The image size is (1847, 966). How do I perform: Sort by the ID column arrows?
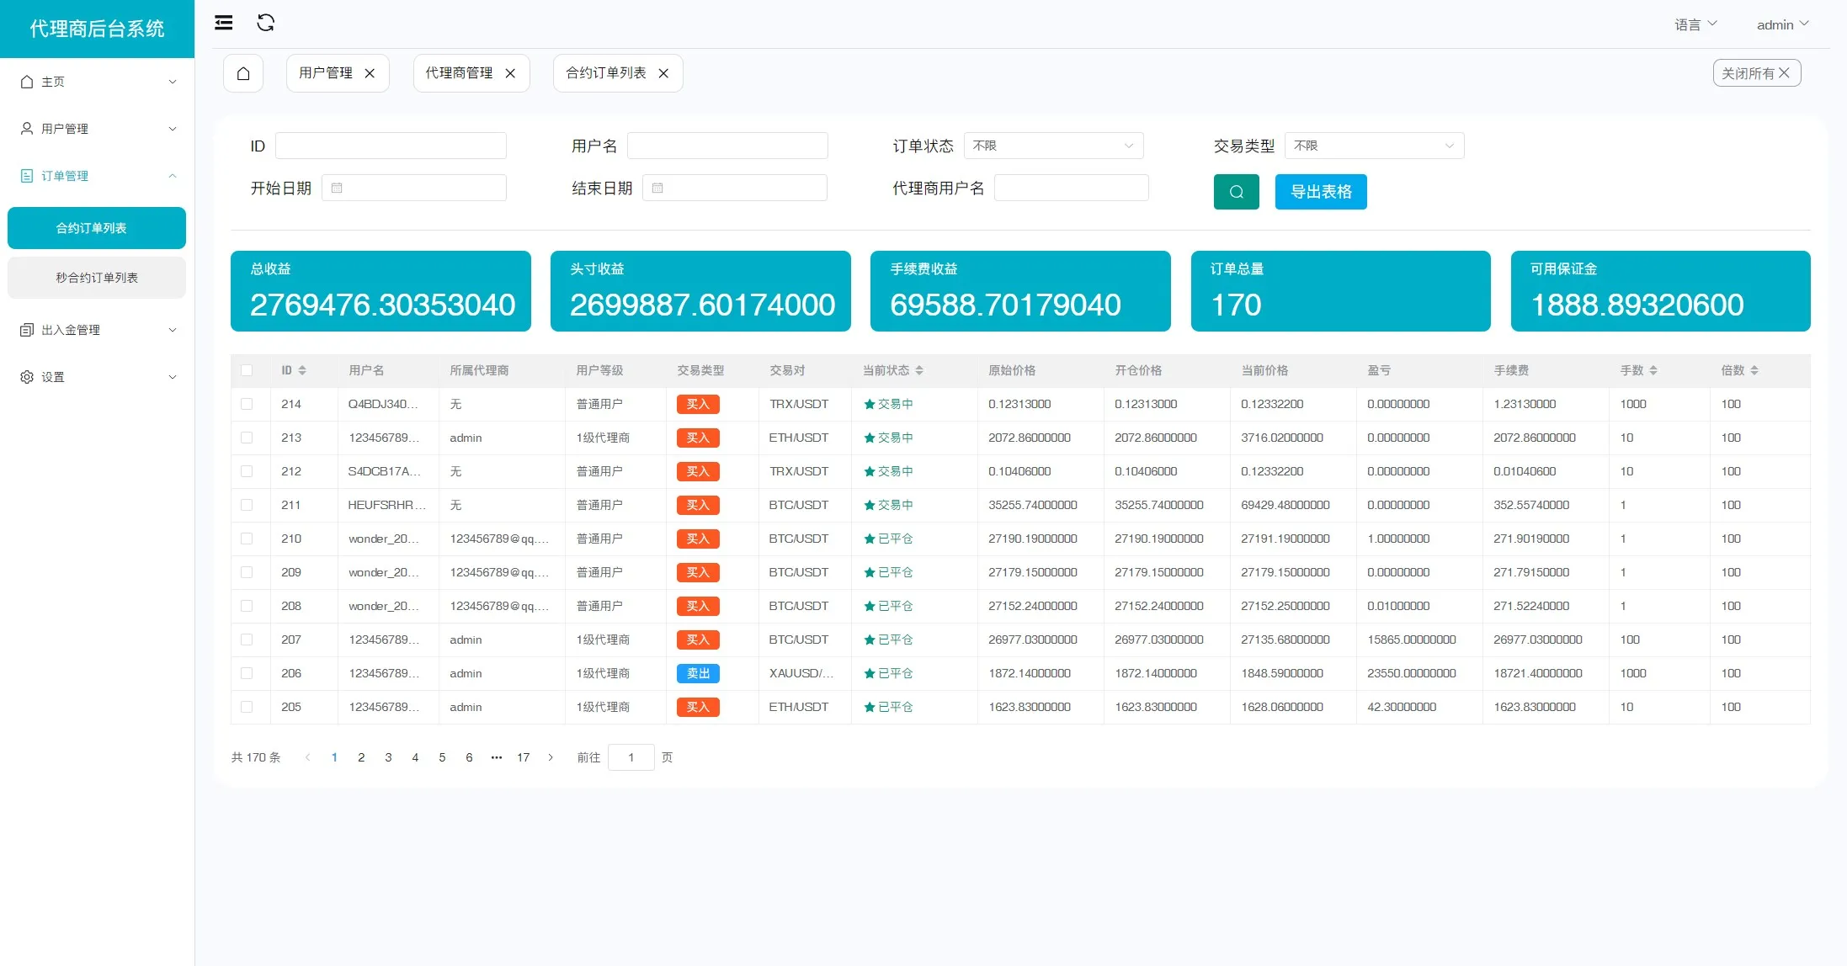tap(302, 370)
